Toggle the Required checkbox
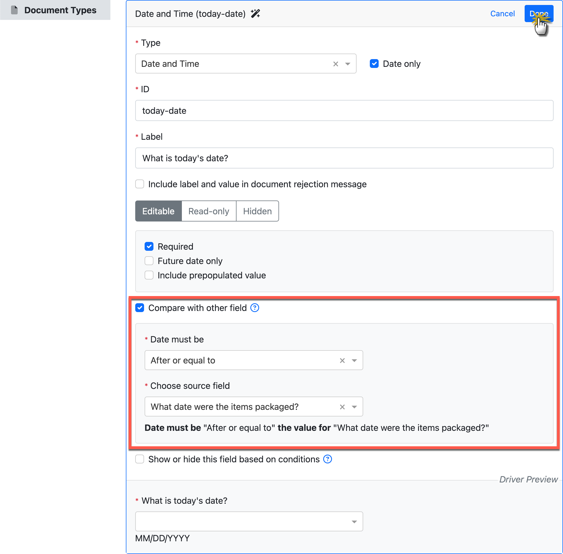This screenshot has height=554, width=563. [x=149, y=246]
